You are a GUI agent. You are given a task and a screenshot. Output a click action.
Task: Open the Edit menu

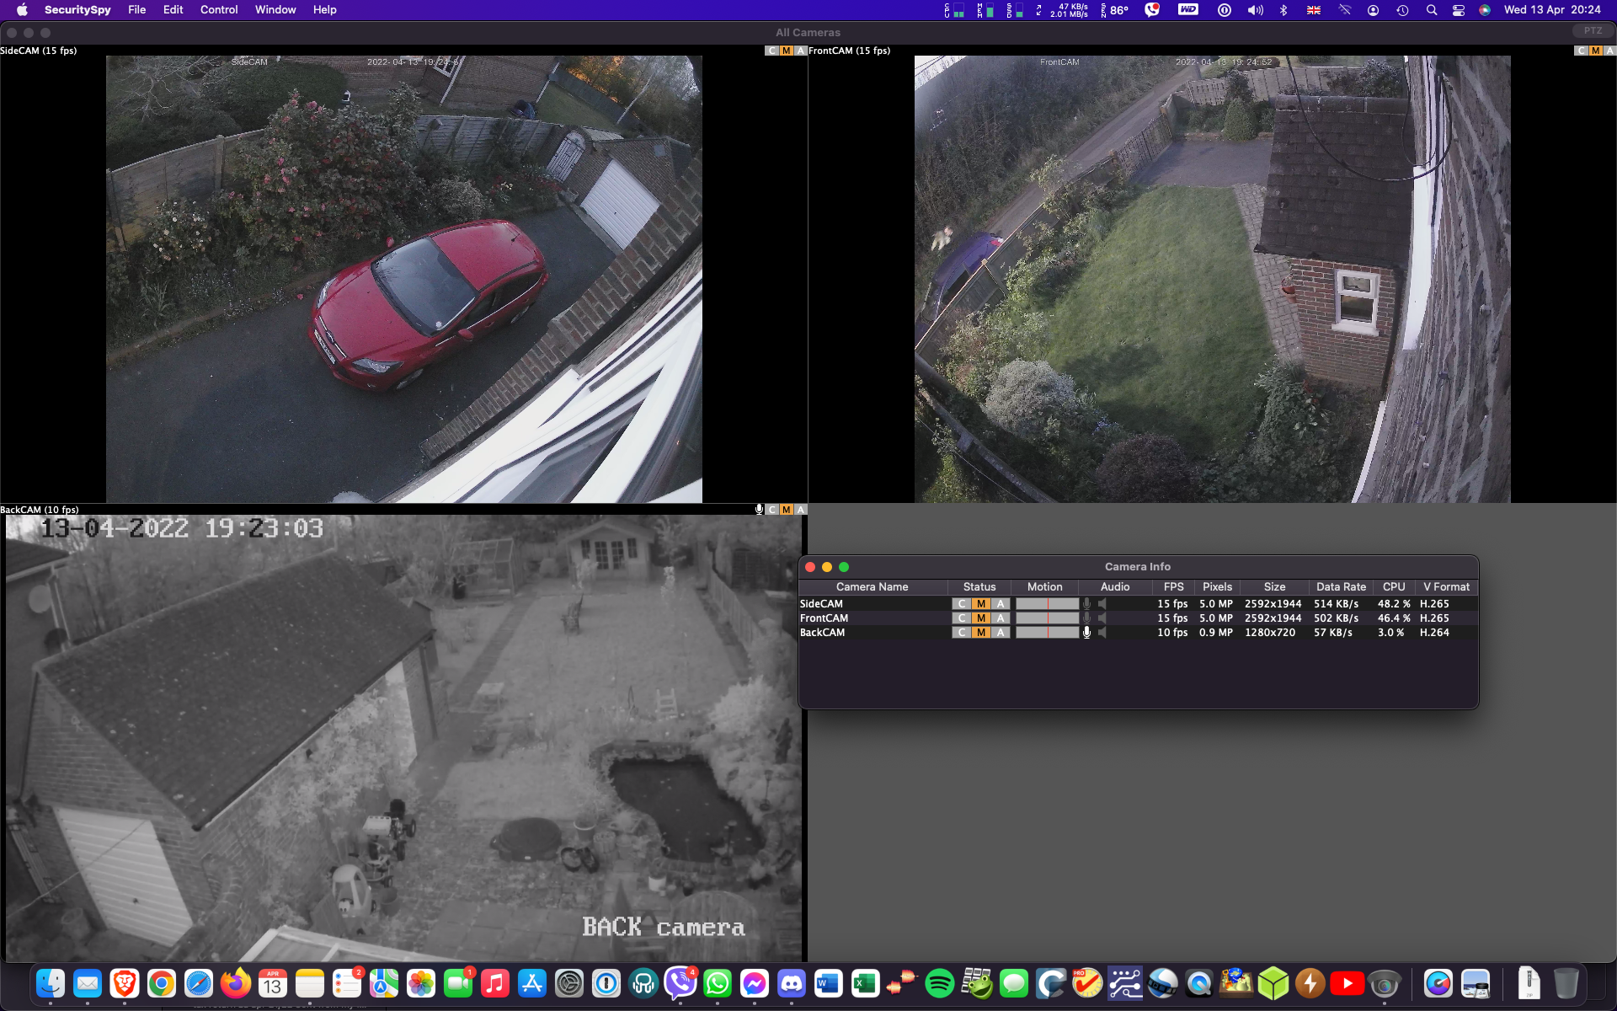pos(173,10)
